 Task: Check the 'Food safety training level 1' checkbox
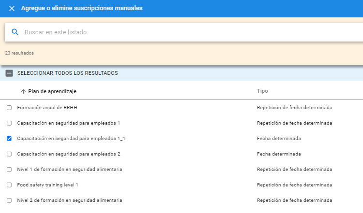click(x=9, y=185)
